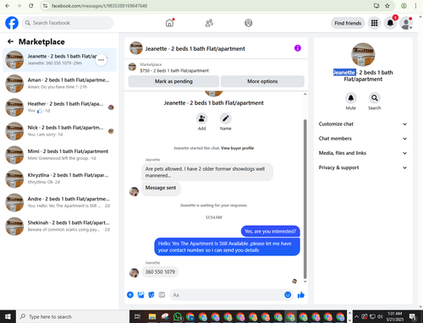Add people using the Add icon
This screenshot has height=323, width=423.
[201, 118]
